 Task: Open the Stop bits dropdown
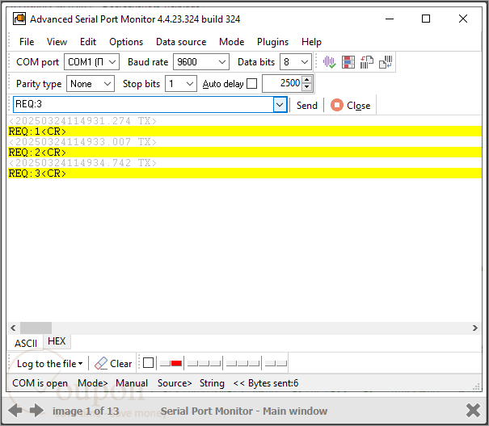tap(181, 83)
